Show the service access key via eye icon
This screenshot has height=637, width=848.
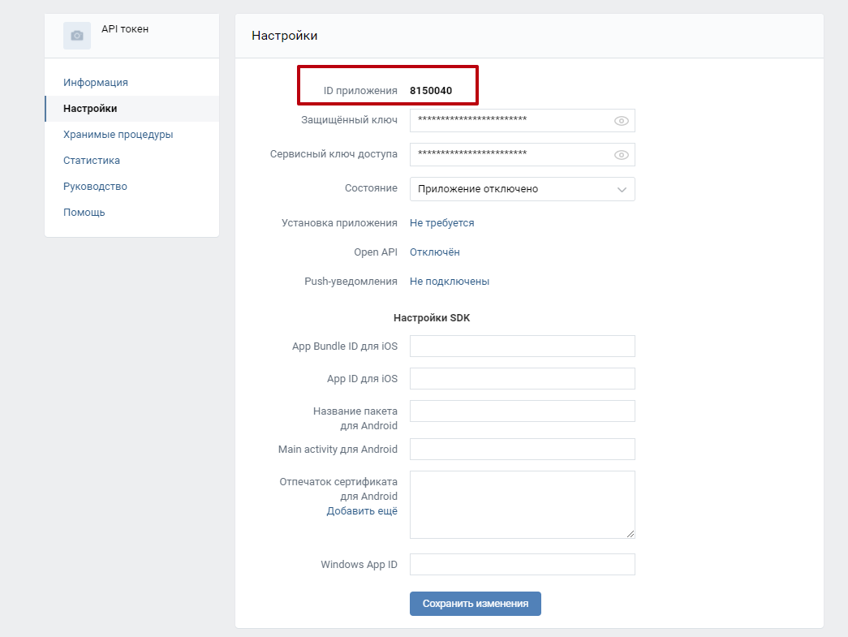[x=622, y=155]
